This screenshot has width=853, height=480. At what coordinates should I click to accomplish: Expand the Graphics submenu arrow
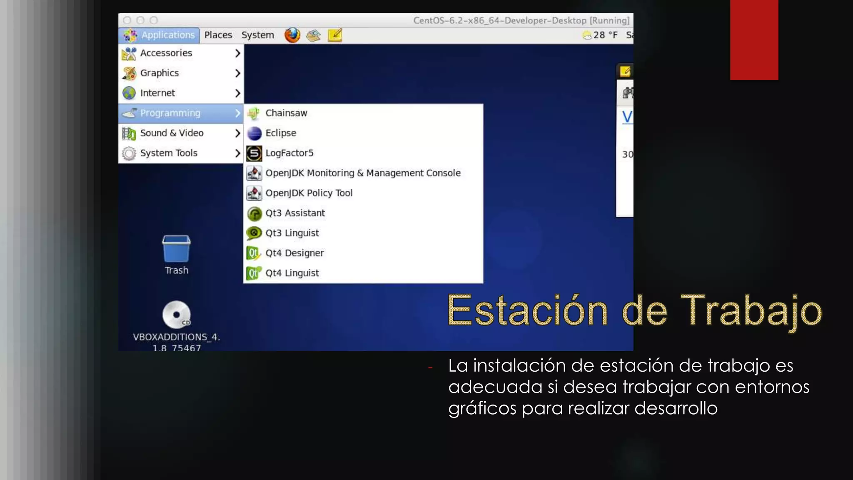tap(237, 73)
